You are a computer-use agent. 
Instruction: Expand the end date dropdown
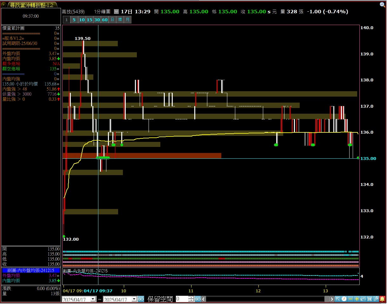tap(134, 299)
